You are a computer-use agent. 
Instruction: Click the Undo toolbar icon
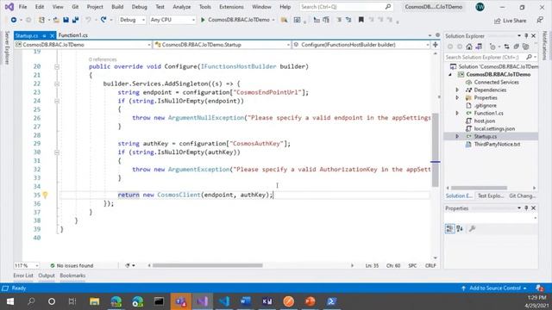88,20
